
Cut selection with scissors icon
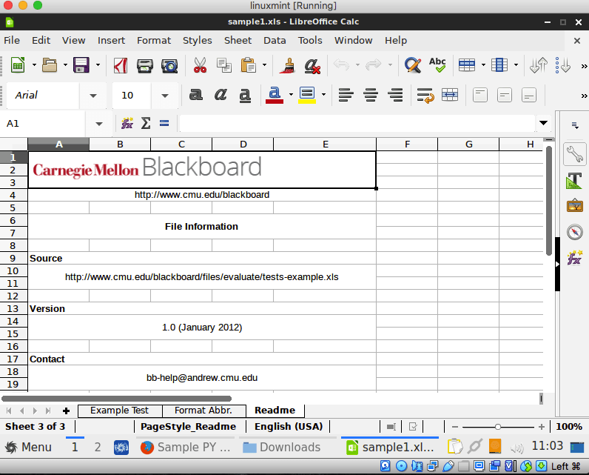tap(200, 65)
